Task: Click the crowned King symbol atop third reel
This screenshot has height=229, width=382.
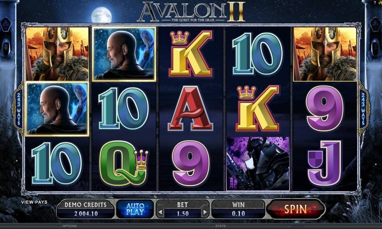Action: 191,54
